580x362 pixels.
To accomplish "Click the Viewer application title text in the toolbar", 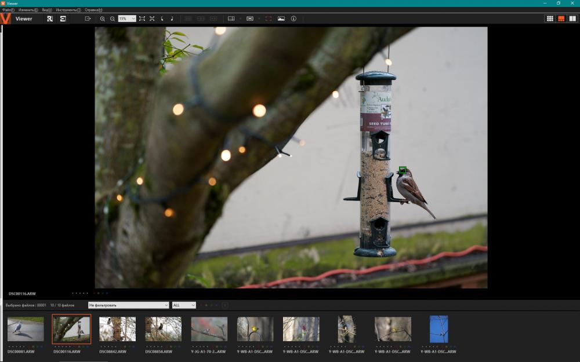I will click(x=24, y=19).
